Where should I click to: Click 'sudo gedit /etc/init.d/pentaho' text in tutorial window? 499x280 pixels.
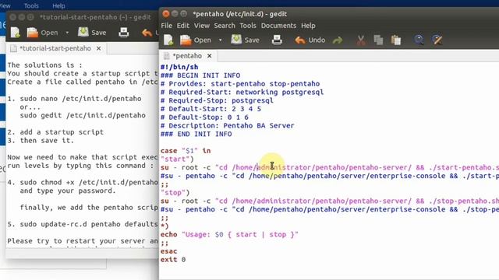click(83, 116)
